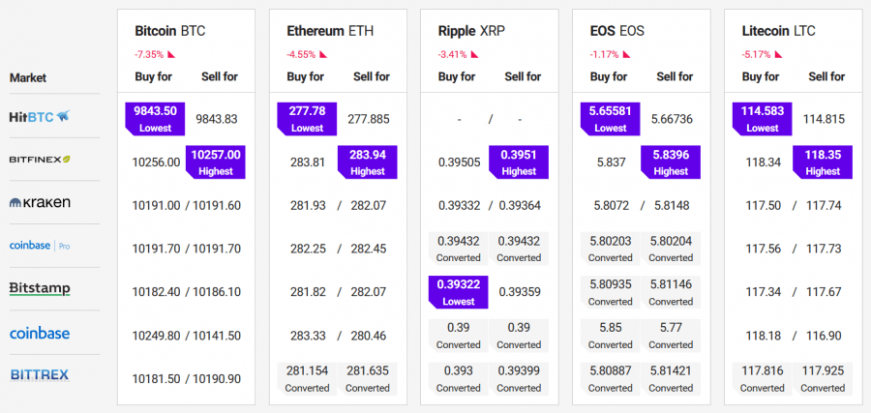Image resolution: width=871 pixels, height=413 pixels.
Task: Click the Ripple lowest buy price 0.39322
Action: pyautogui.click(x=459, y=292)
